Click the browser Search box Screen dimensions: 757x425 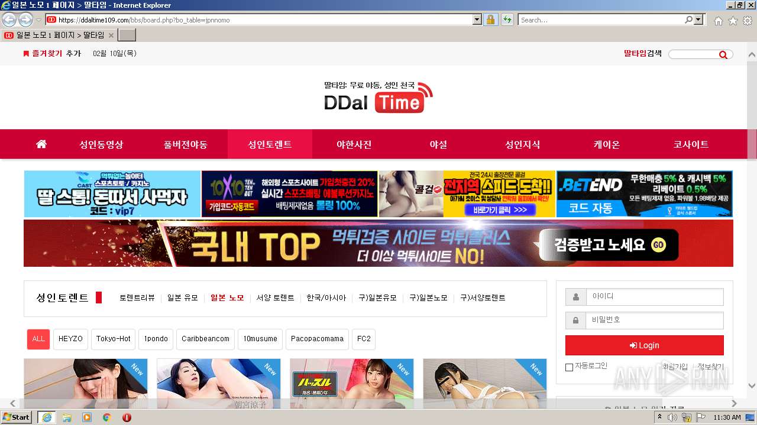[601, 19]
